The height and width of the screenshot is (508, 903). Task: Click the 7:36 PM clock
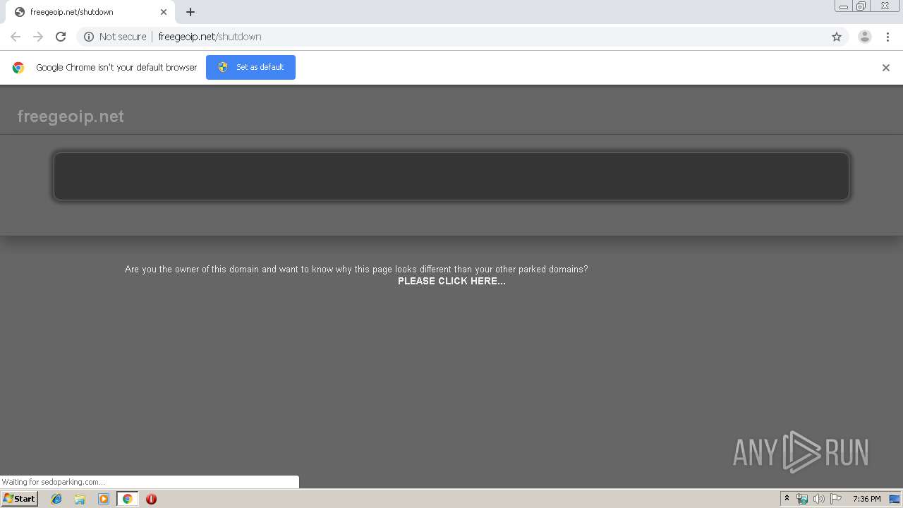coord(866,499)
